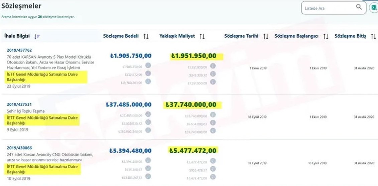
Task: Sort by Yaklaşık Maliyet arrows
Action: click(x=202, y=36)
